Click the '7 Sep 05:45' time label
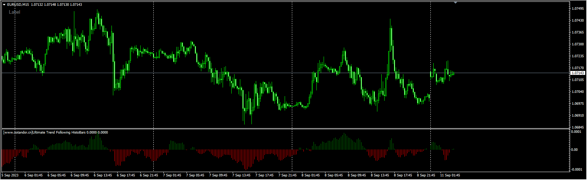The image size is (587, 180). (195, 175)
